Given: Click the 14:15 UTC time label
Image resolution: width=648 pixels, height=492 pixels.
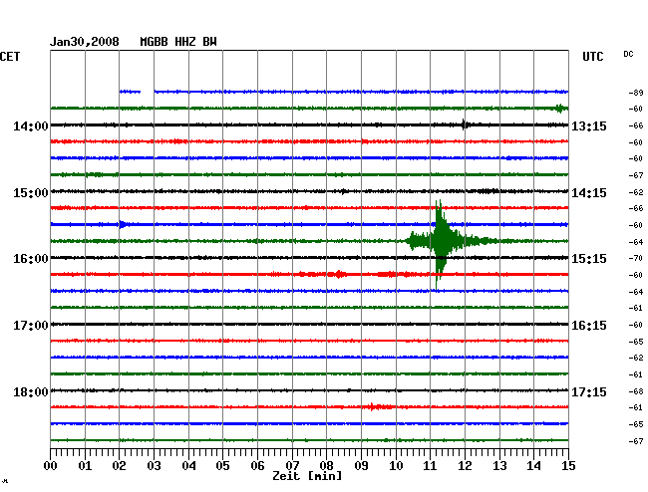Looking at the screenshot, I should (x=589, y=193).
